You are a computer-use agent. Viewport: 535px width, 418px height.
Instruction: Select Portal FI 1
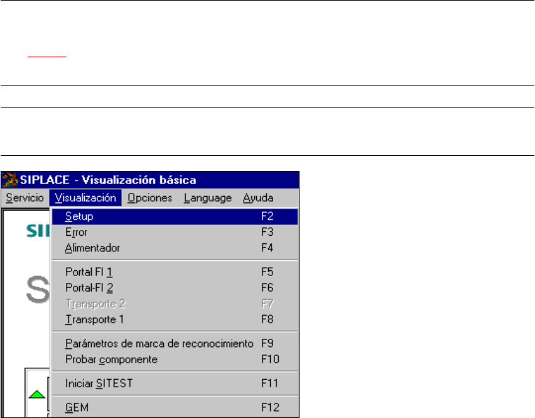pyautogui.click(x=175, y=272)
